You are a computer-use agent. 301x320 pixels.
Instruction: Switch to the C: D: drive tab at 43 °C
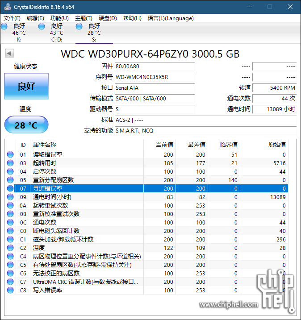pyautogui.click(x=57, y=33)
